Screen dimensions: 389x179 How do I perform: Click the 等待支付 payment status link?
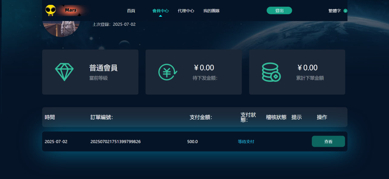246,142
